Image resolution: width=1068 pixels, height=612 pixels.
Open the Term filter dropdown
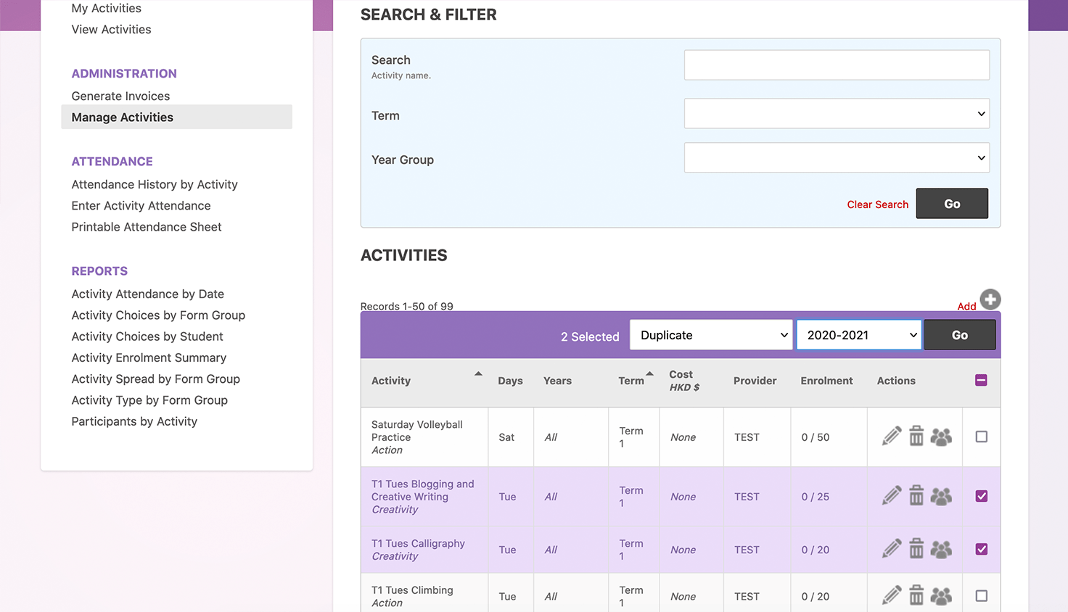836,113
